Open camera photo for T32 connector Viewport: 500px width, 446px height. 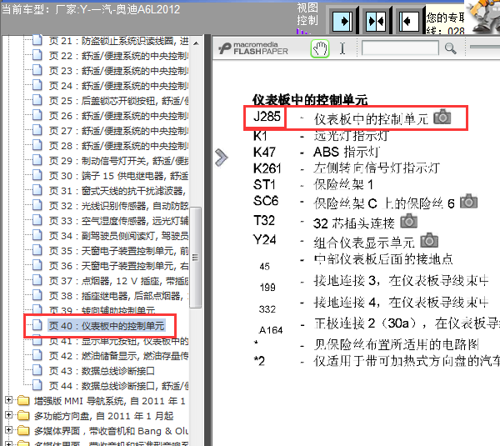pyautogui.click(x=408, y=221)
